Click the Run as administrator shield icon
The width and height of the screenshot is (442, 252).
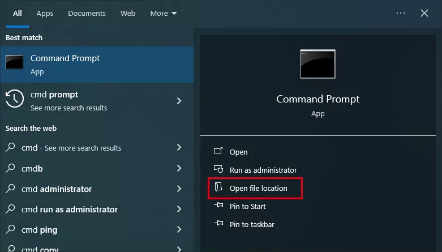(x=218, y=169)
